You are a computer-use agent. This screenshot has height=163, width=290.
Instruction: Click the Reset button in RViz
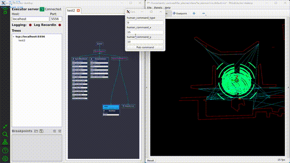tap(150, 160)
